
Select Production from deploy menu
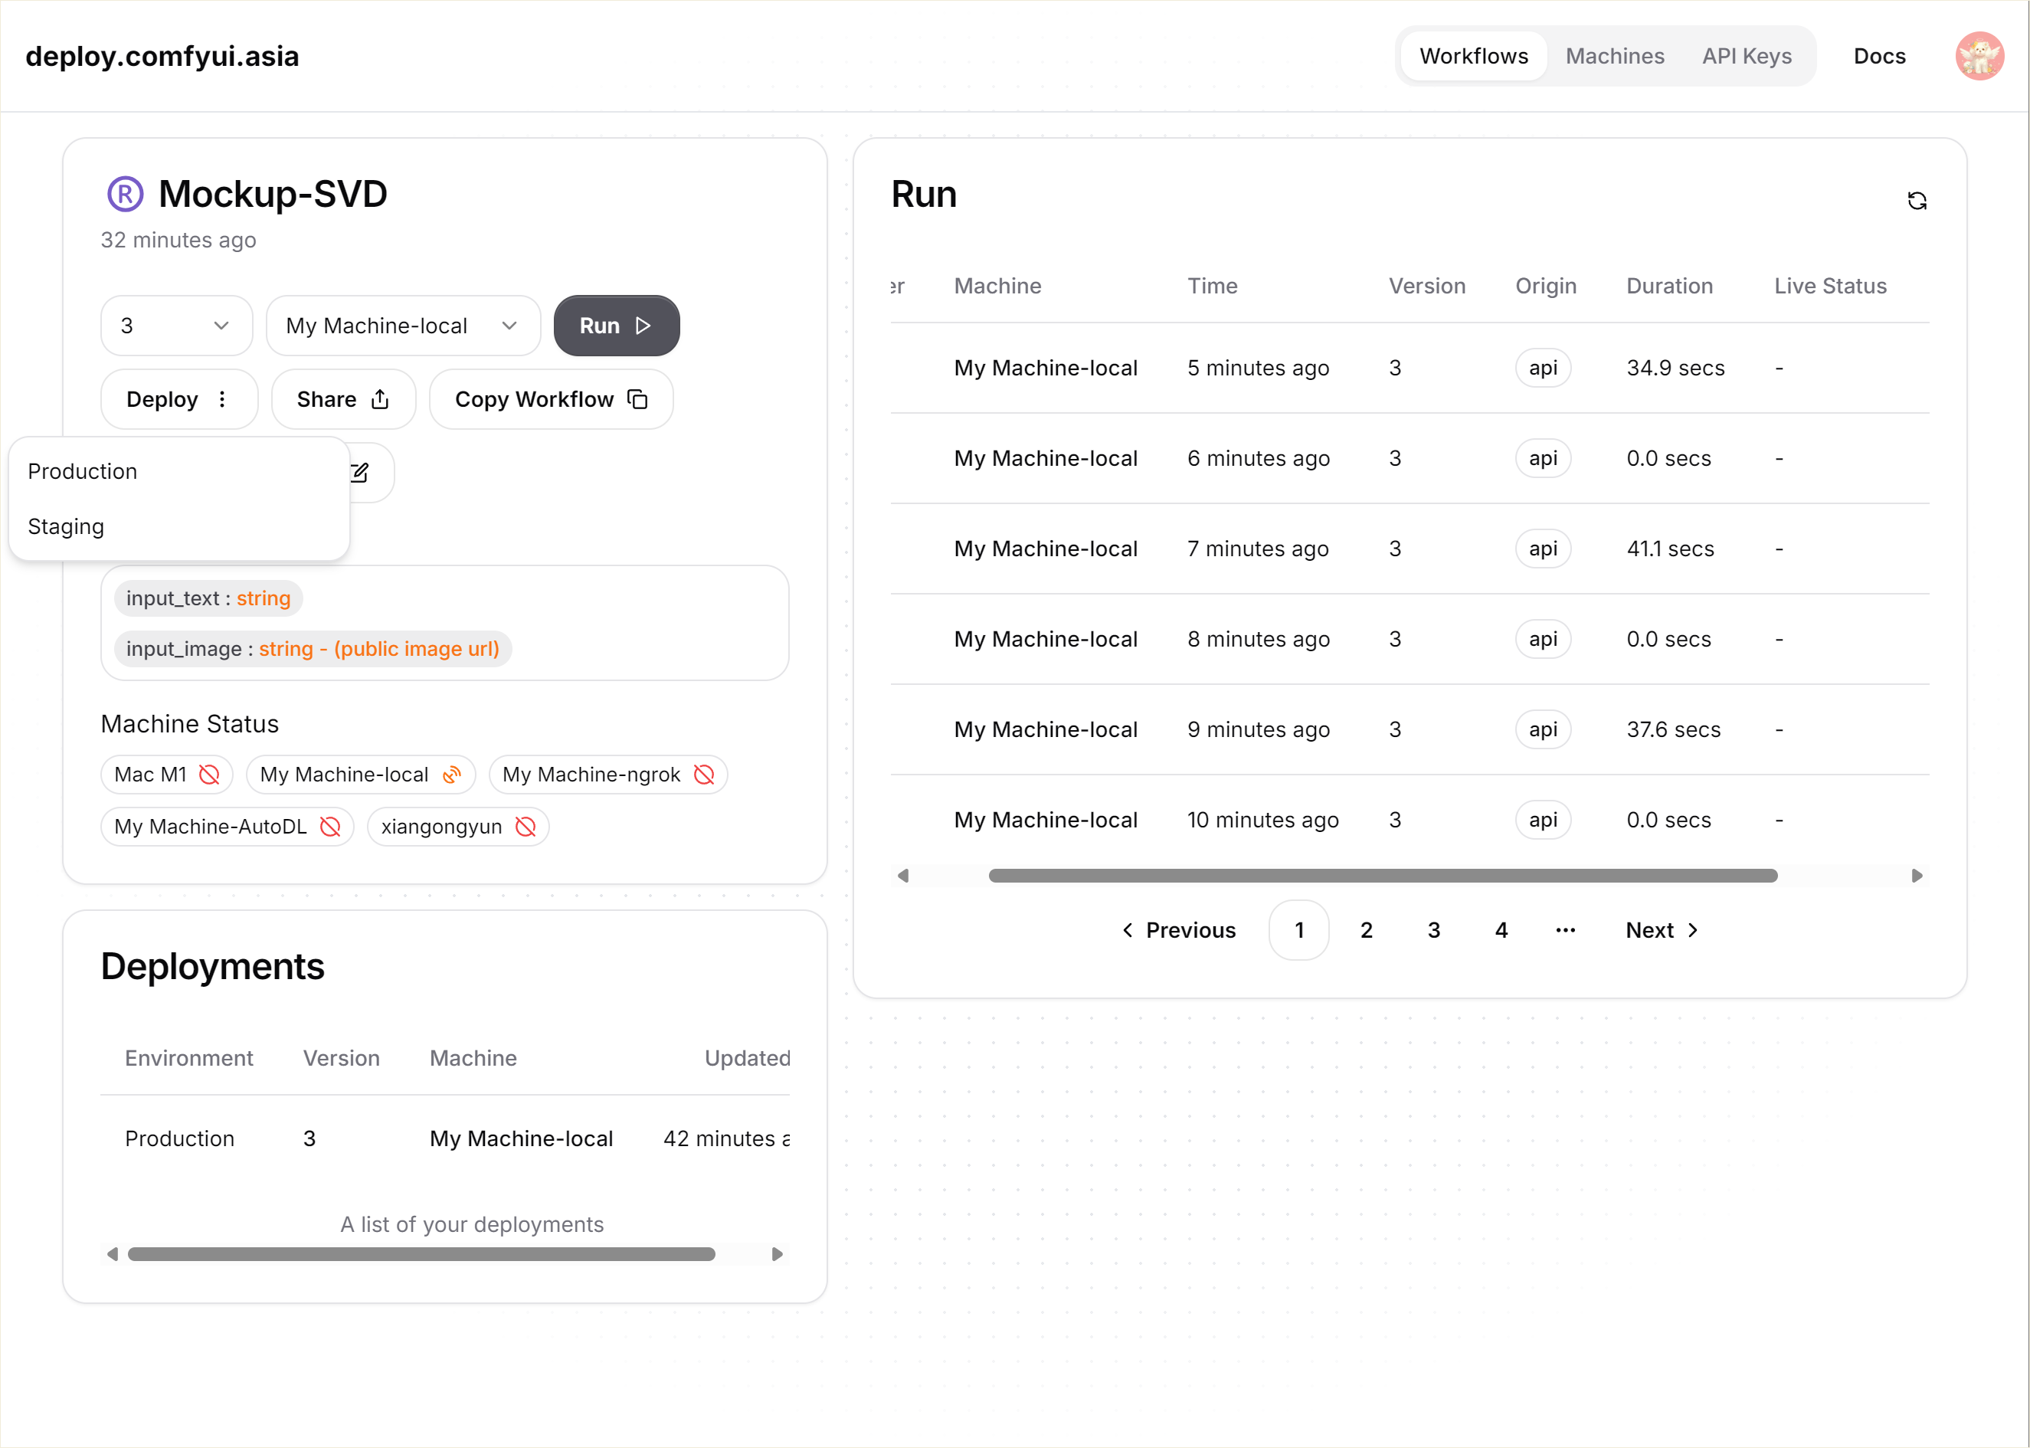coord(178,470)
